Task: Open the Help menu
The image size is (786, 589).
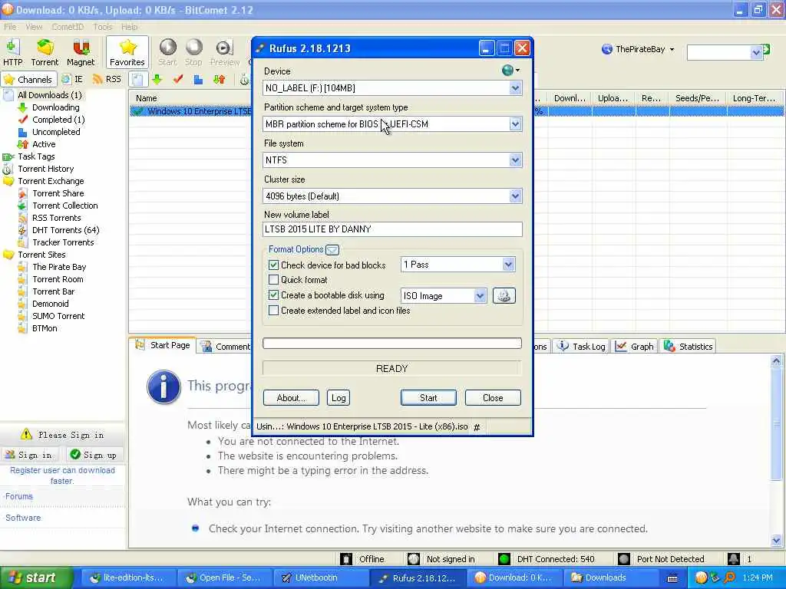Action: pyautogui.click(x=129, y=27)
